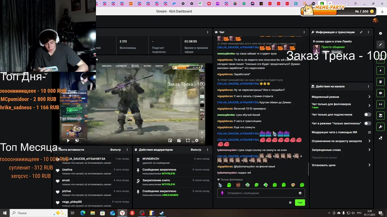The height and width of the screenshot is (217, 387).
Task: Open chat settings gear next to Чат button
Action: coord(290,203)
